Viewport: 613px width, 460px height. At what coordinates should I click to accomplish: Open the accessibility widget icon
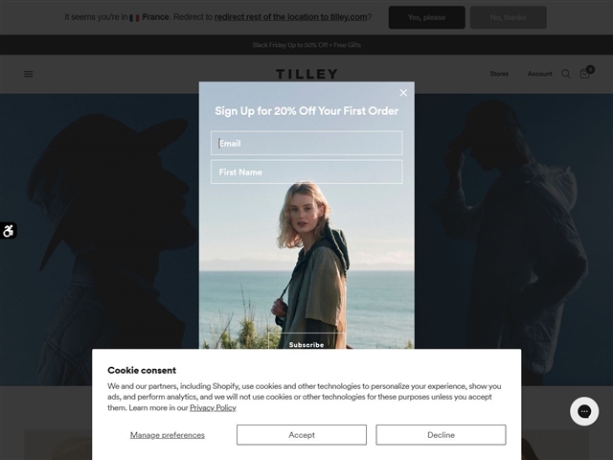[9, 230]
